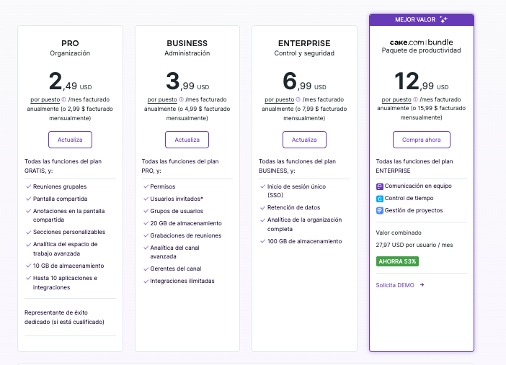Click 'Analítica del espacio de trabajo avanzada' text
The width and height of the screenshot is (506, 365).
65,249
